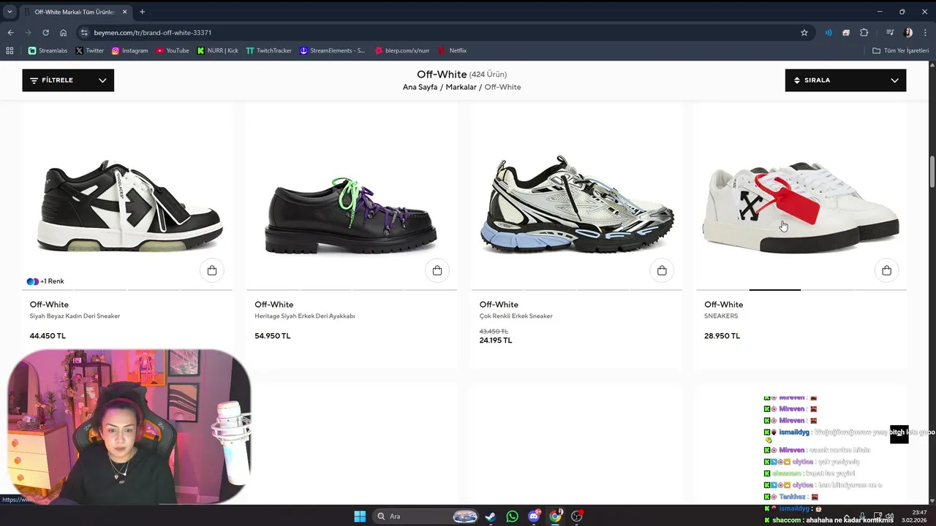Image resolution: width=936 pixels, height=526 pixels.
Task: Click the address bar URL
Action: point(153,33)
